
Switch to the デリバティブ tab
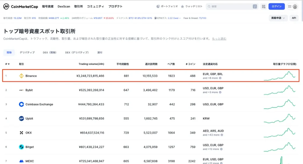click(27, 53)
